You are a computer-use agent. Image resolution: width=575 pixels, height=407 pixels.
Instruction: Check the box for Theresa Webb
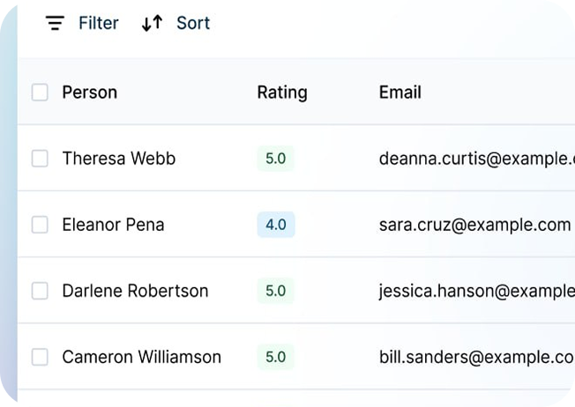tap(40, 159)
